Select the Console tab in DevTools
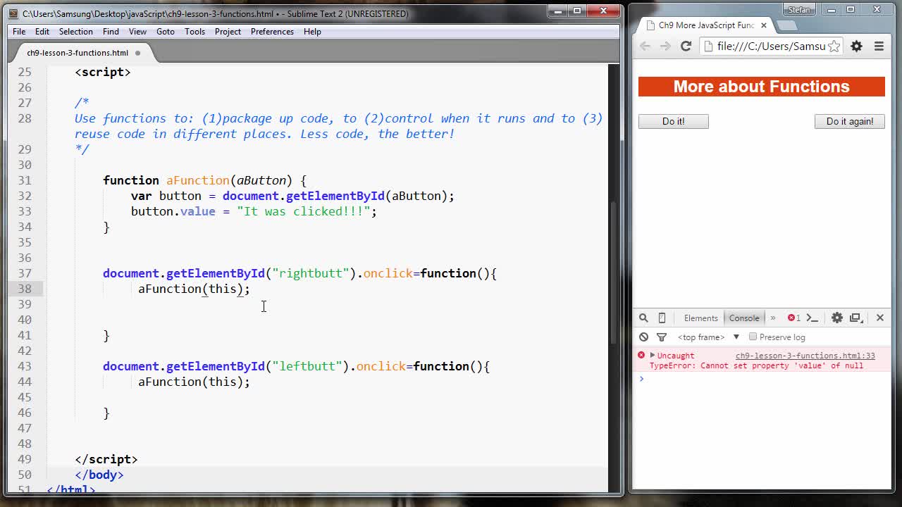The image size is (902, 507). (744, 318)
